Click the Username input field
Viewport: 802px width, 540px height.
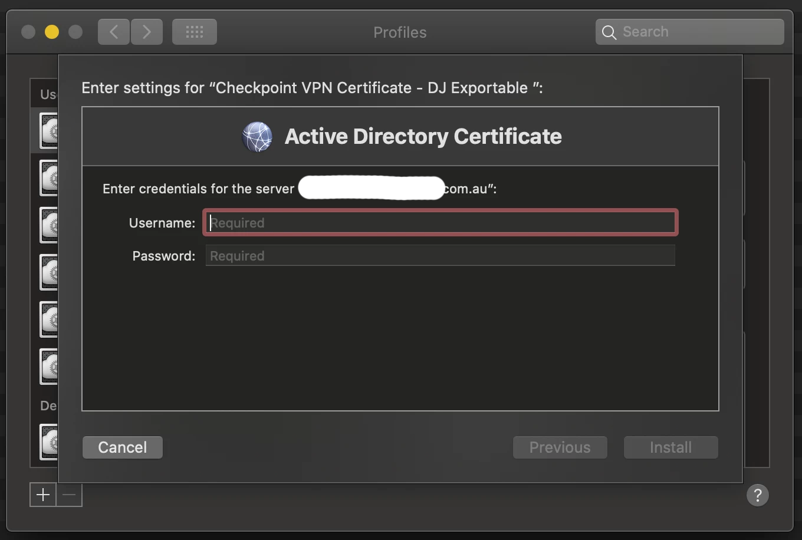441,222
